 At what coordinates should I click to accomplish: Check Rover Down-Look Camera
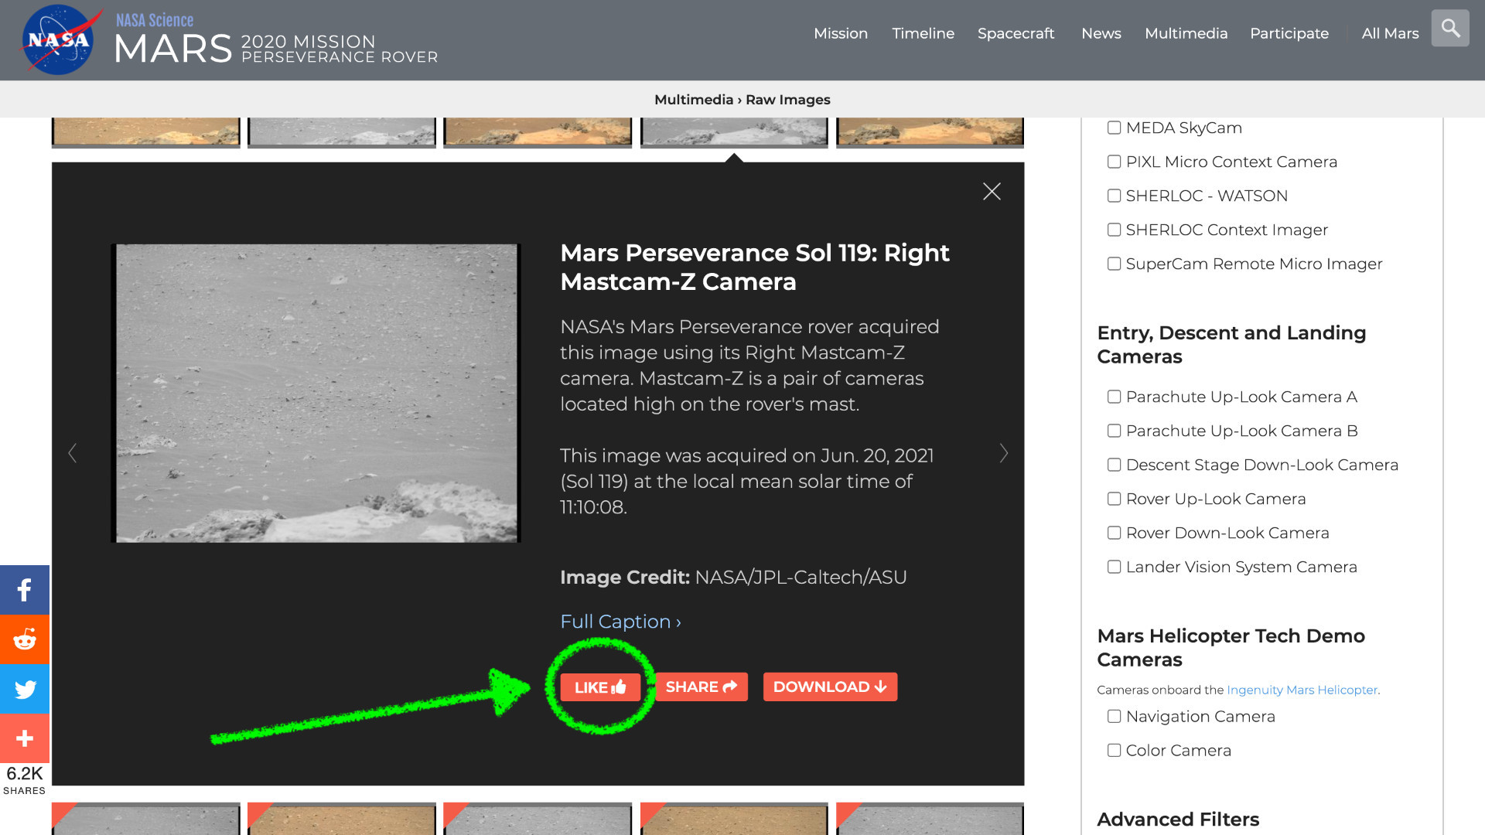[x=1114, y=533]
